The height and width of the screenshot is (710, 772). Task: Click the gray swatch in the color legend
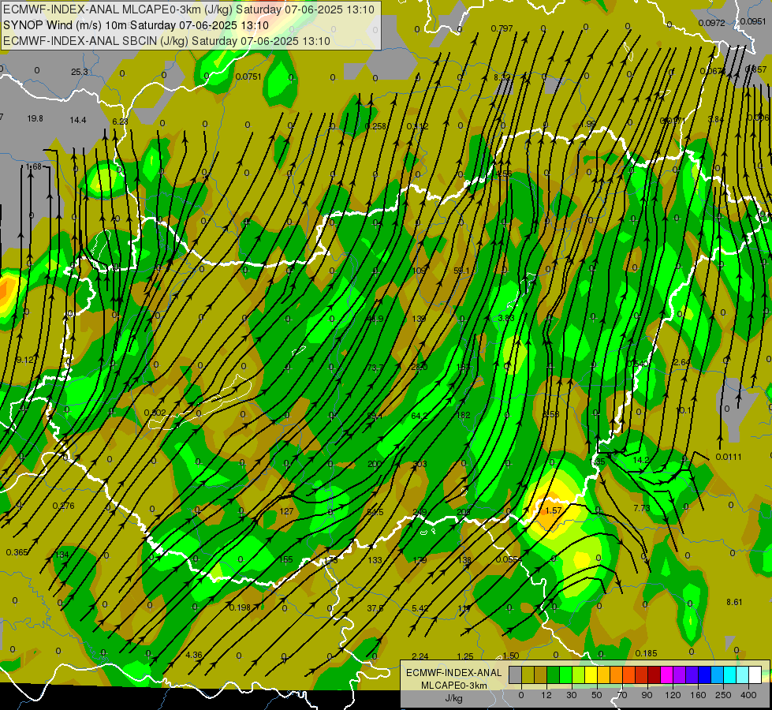click(516, 674)
